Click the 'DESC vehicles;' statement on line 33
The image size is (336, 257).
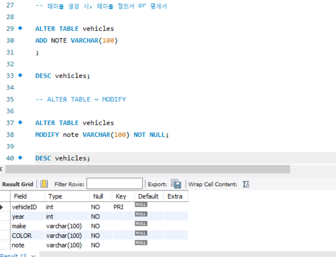pos(63,76)
